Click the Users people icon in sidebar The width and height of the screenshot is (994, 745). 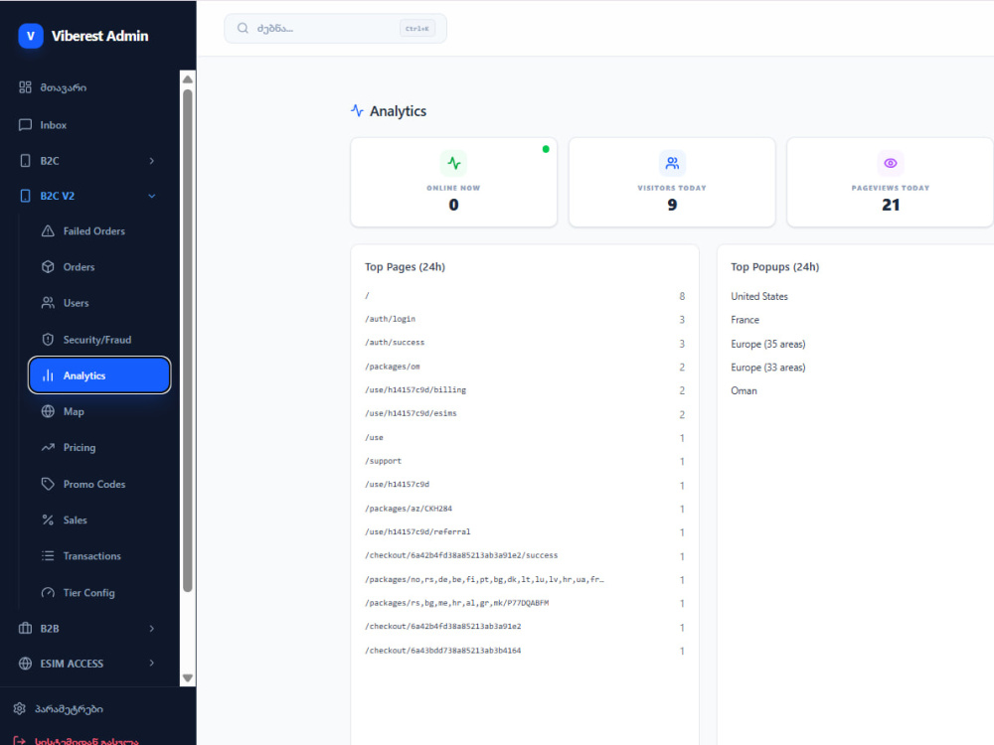(x=48, y=303)
